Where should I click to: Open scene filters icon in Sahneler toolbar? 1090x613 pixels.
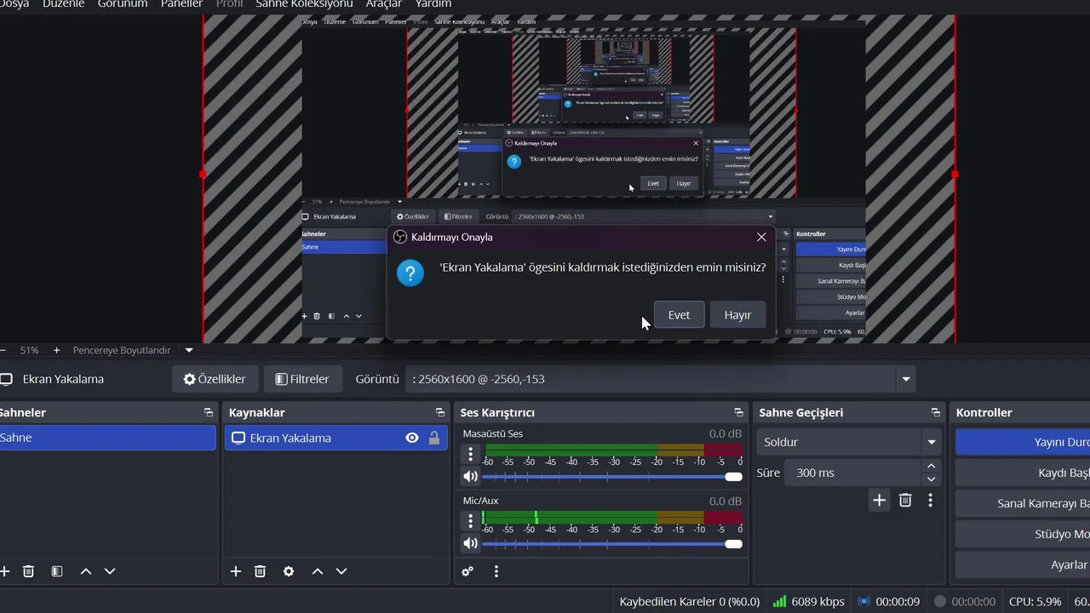tap(57, 571)
